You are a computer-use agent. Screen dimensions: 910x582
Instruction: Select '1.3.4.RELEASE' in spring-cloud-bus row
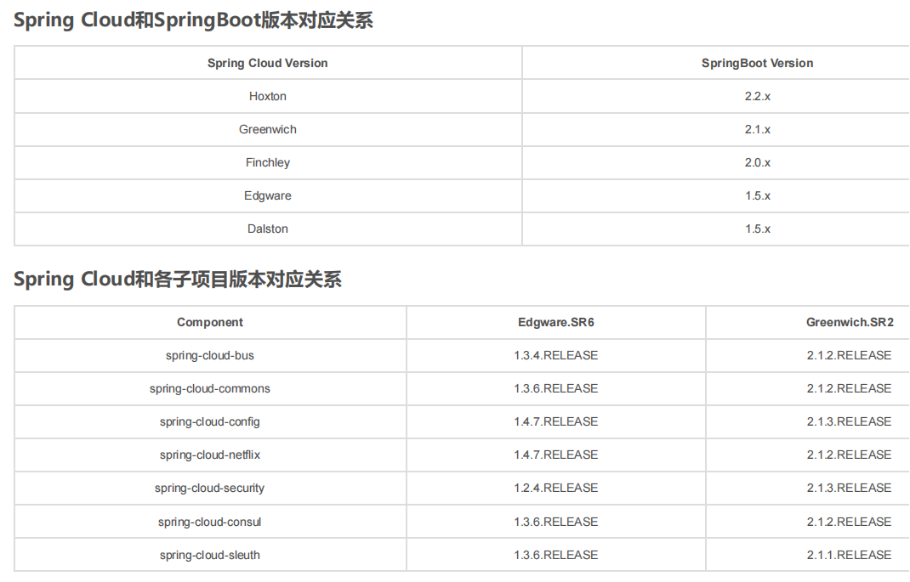point(556,355)
